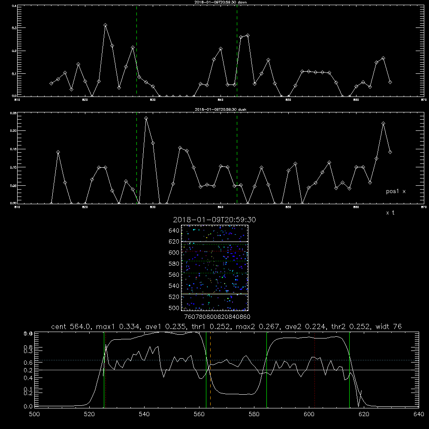Click the 600 y-axis label of image panel
This screenshot has width=429, height=429.
pyautogui.click(x=174, y=253)
